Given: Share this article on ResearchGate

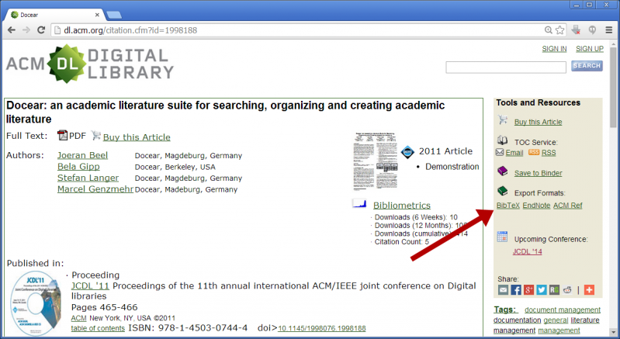Looking at the screenshot, I should coord(554,290).
